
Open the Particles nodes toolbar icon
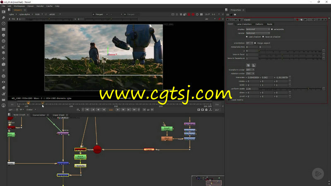3,70
